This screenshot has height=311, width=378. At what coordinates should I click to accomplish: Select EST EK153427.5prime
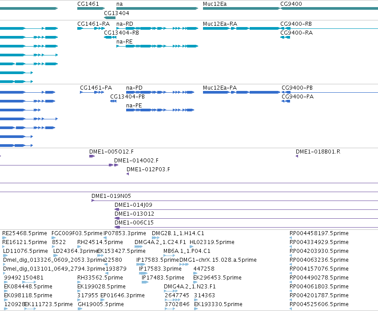pos(121,251)
